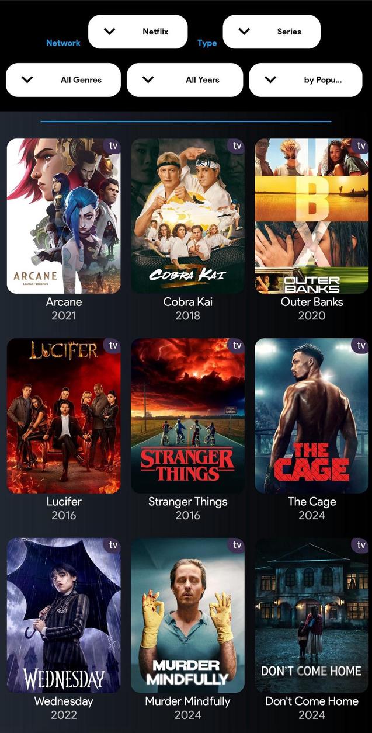
Task: Select the Don't Come Home poster
Action: (x=312, y=616)
